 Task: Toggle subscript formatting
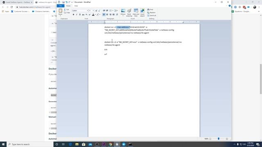[86, 15]
